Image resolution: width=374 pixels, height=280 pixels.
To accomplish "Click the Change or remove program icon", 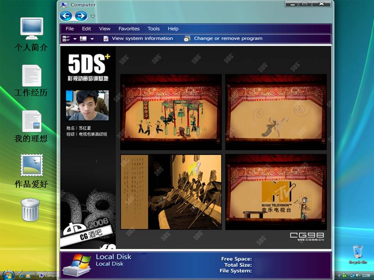I will (187, 38).
